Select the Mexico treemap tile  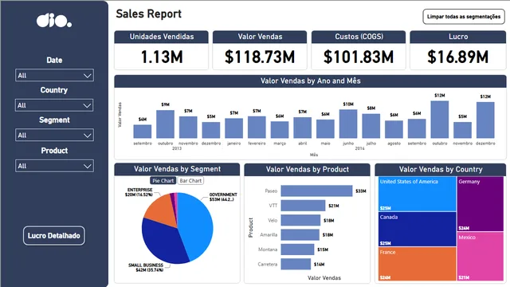pos(481,257)
